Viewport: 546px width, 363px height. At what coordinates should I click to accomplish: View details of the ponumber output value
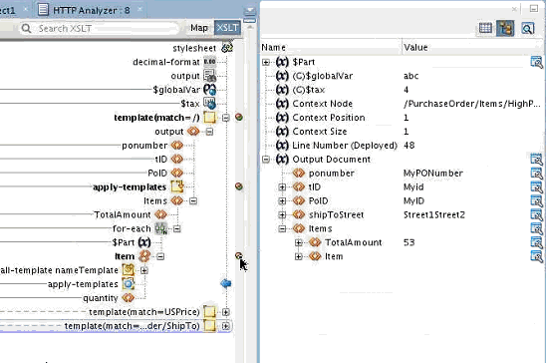point(536,173)
